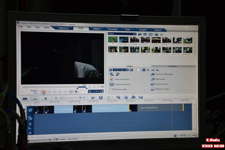Step to the previous frame
The image size is (225, 150).
54,92
